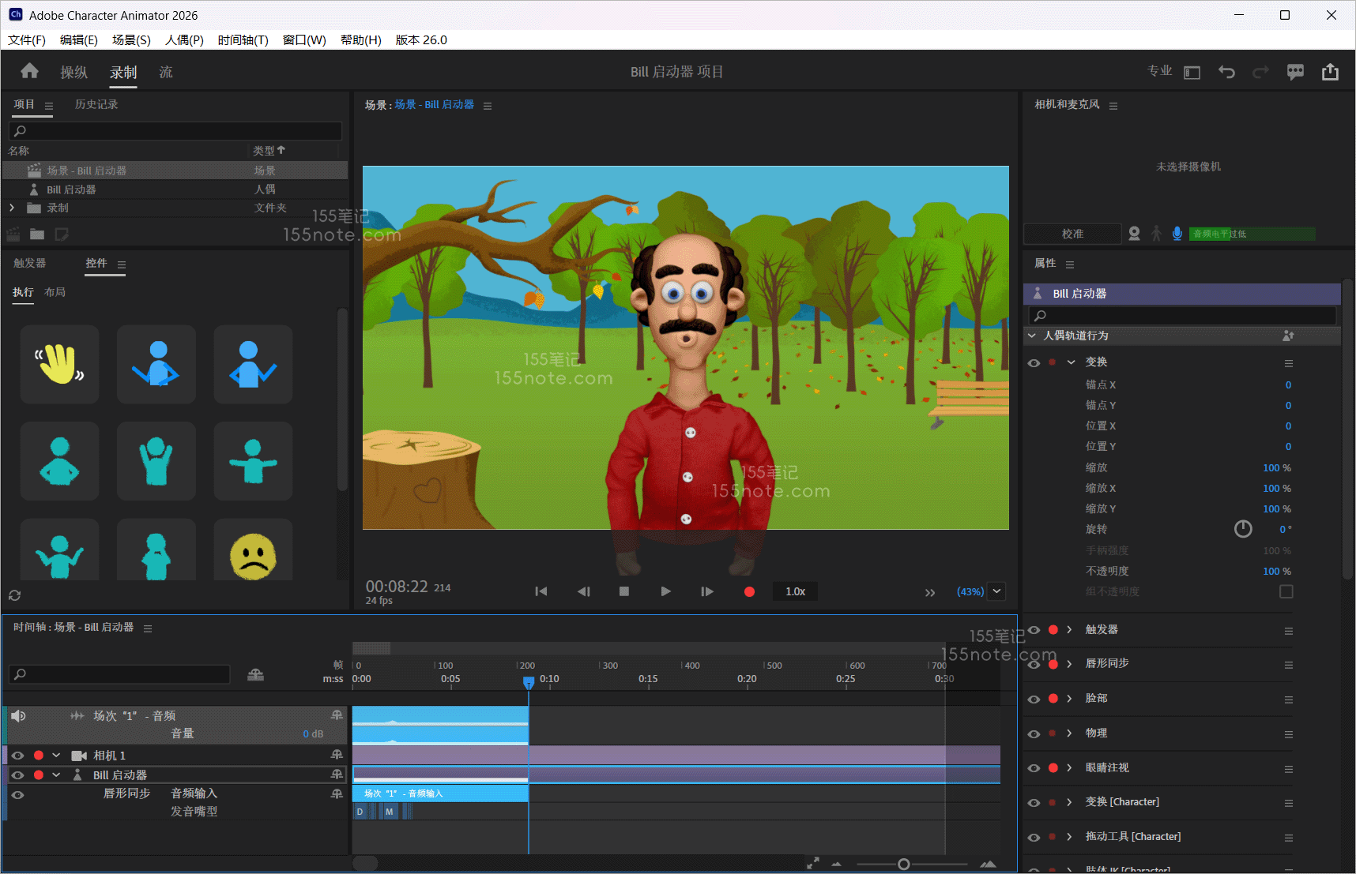Toggle the 组不透明度 checkbox

(1286, 591)
